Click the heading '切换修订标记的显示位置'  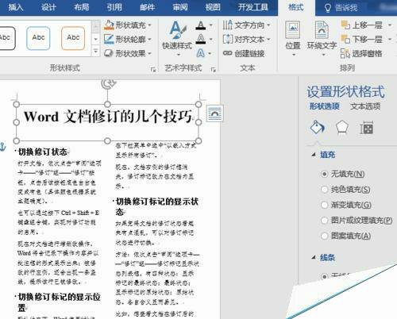pos(59,302)
